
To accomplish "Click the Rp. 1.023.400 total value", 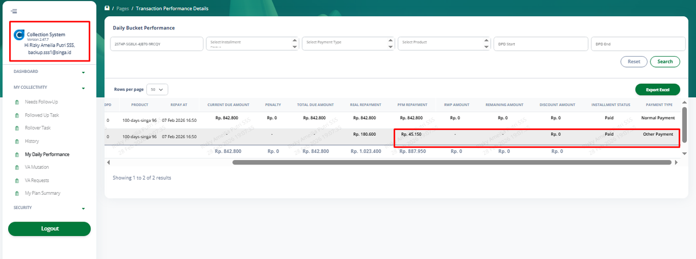I will (366, 151).
